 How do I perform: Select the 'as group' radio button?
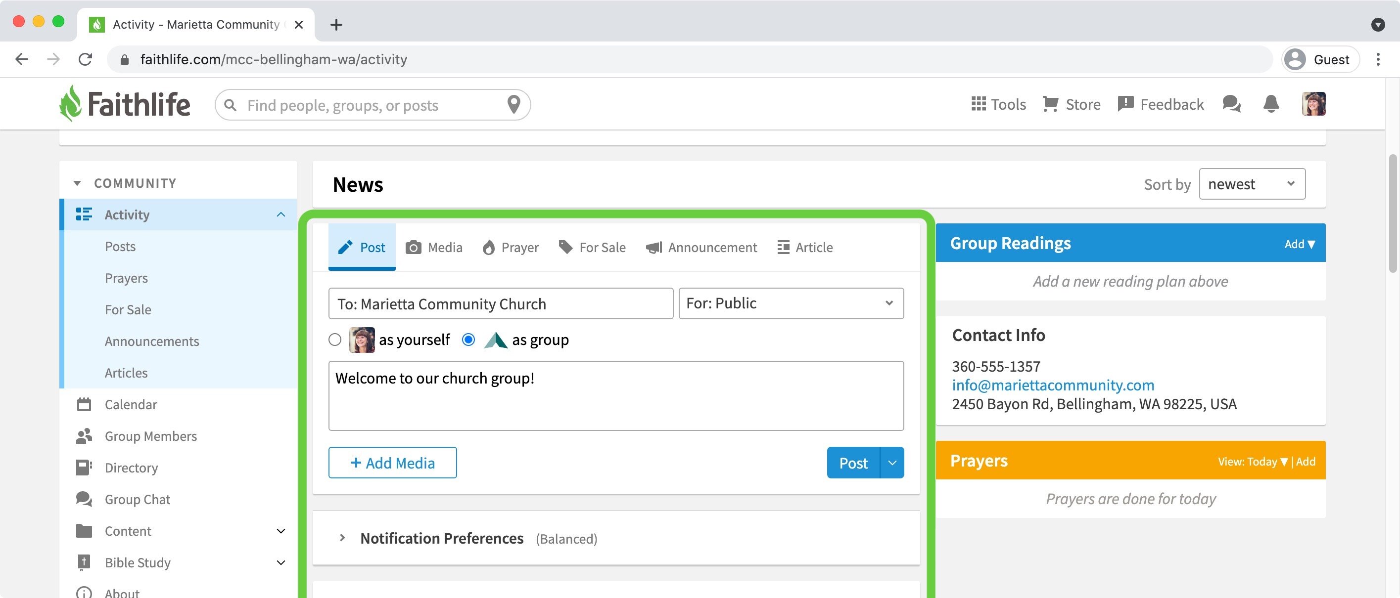click(468, 340)
